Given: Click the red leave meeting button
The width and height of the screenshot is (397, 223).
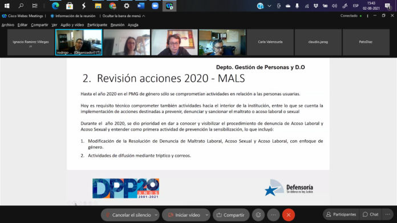Looking at the screenshot, I should click(x=289, y=215).
